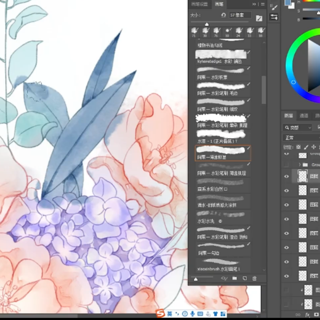Select recent brush preset numbered 33
The width and height of the screenshot is (320, 320).
250,32
